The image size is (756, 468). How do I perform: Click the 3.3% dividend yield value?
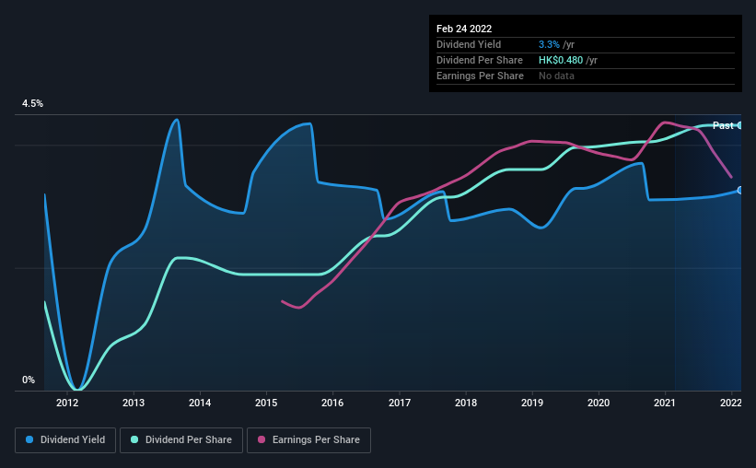click(549, 44)
